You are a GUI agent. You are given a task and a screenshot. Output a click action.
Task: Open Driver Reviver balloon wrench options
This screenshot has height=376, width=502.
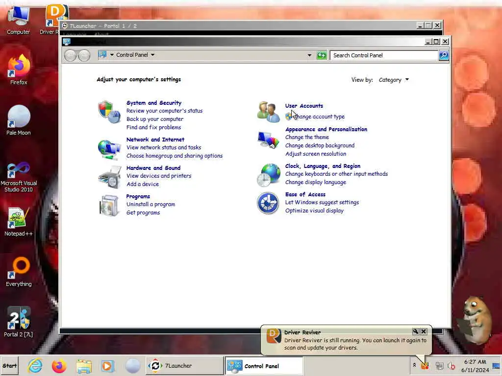tap(415, 331)
